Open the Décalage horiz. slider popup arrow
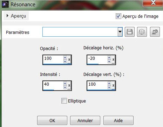 point(113,59)
